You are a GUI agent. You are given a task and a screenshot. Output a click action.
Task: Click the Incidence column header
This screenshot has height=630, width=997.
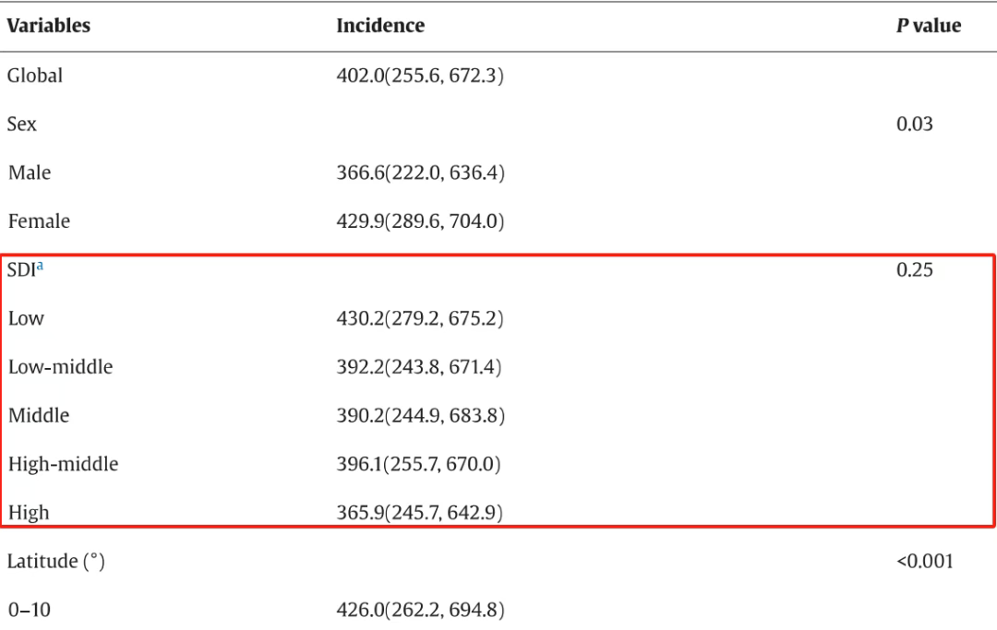pyautogui.click(x=379, y=26)
